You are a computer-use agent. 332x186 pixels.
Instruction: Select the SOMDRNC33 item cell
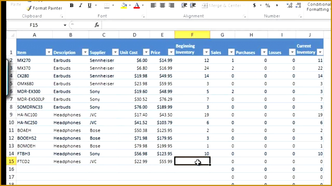pos(35,107)
